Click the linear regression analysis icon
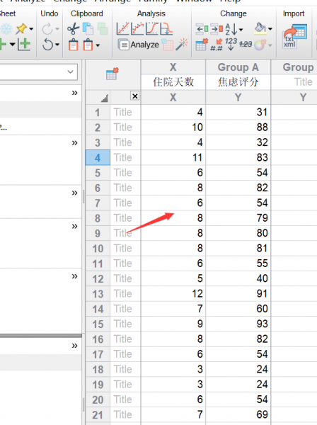317x425 pixels. point(122,29)
